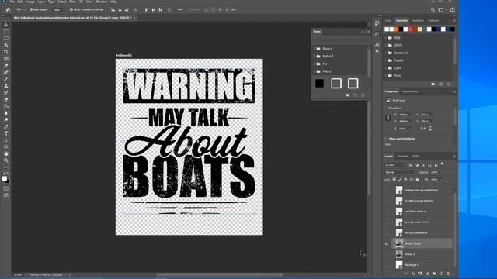Screen dimensions: 497x279
Task: Click the new group folder icon in Styles
Action: [x=348, y=95]
